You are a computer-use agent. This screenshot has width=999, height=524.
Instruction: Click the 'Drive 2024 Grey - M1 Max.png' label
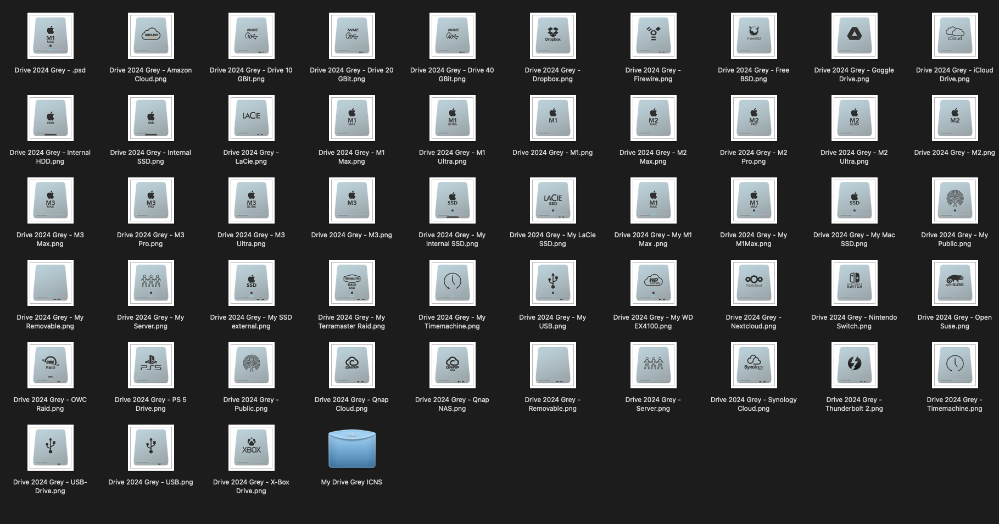[x=351, y=157]
